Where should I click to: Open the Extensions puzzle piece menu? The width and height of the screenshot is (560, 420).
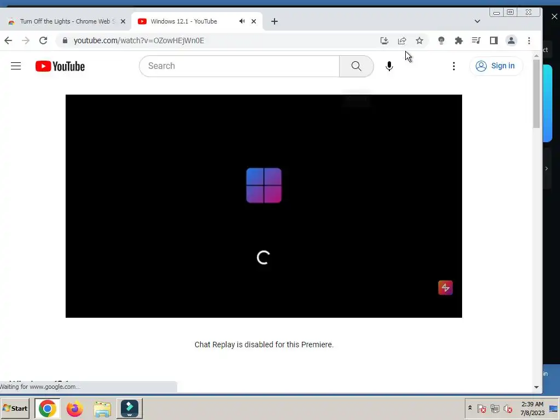pos(459,40)
